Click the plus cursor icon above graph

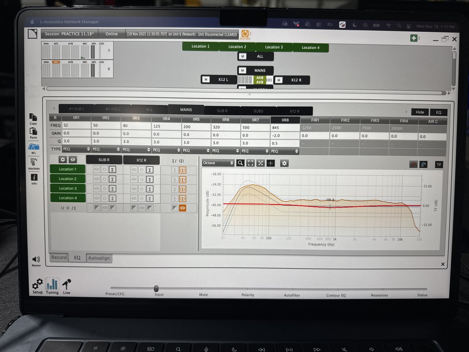click(271, 163)
